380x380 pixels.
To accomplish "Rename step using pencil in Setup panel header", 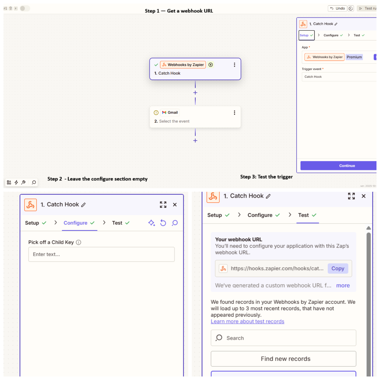I will coord(336,24).
